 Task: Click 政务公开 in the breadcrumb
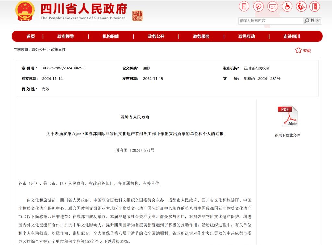coord(39,49)
